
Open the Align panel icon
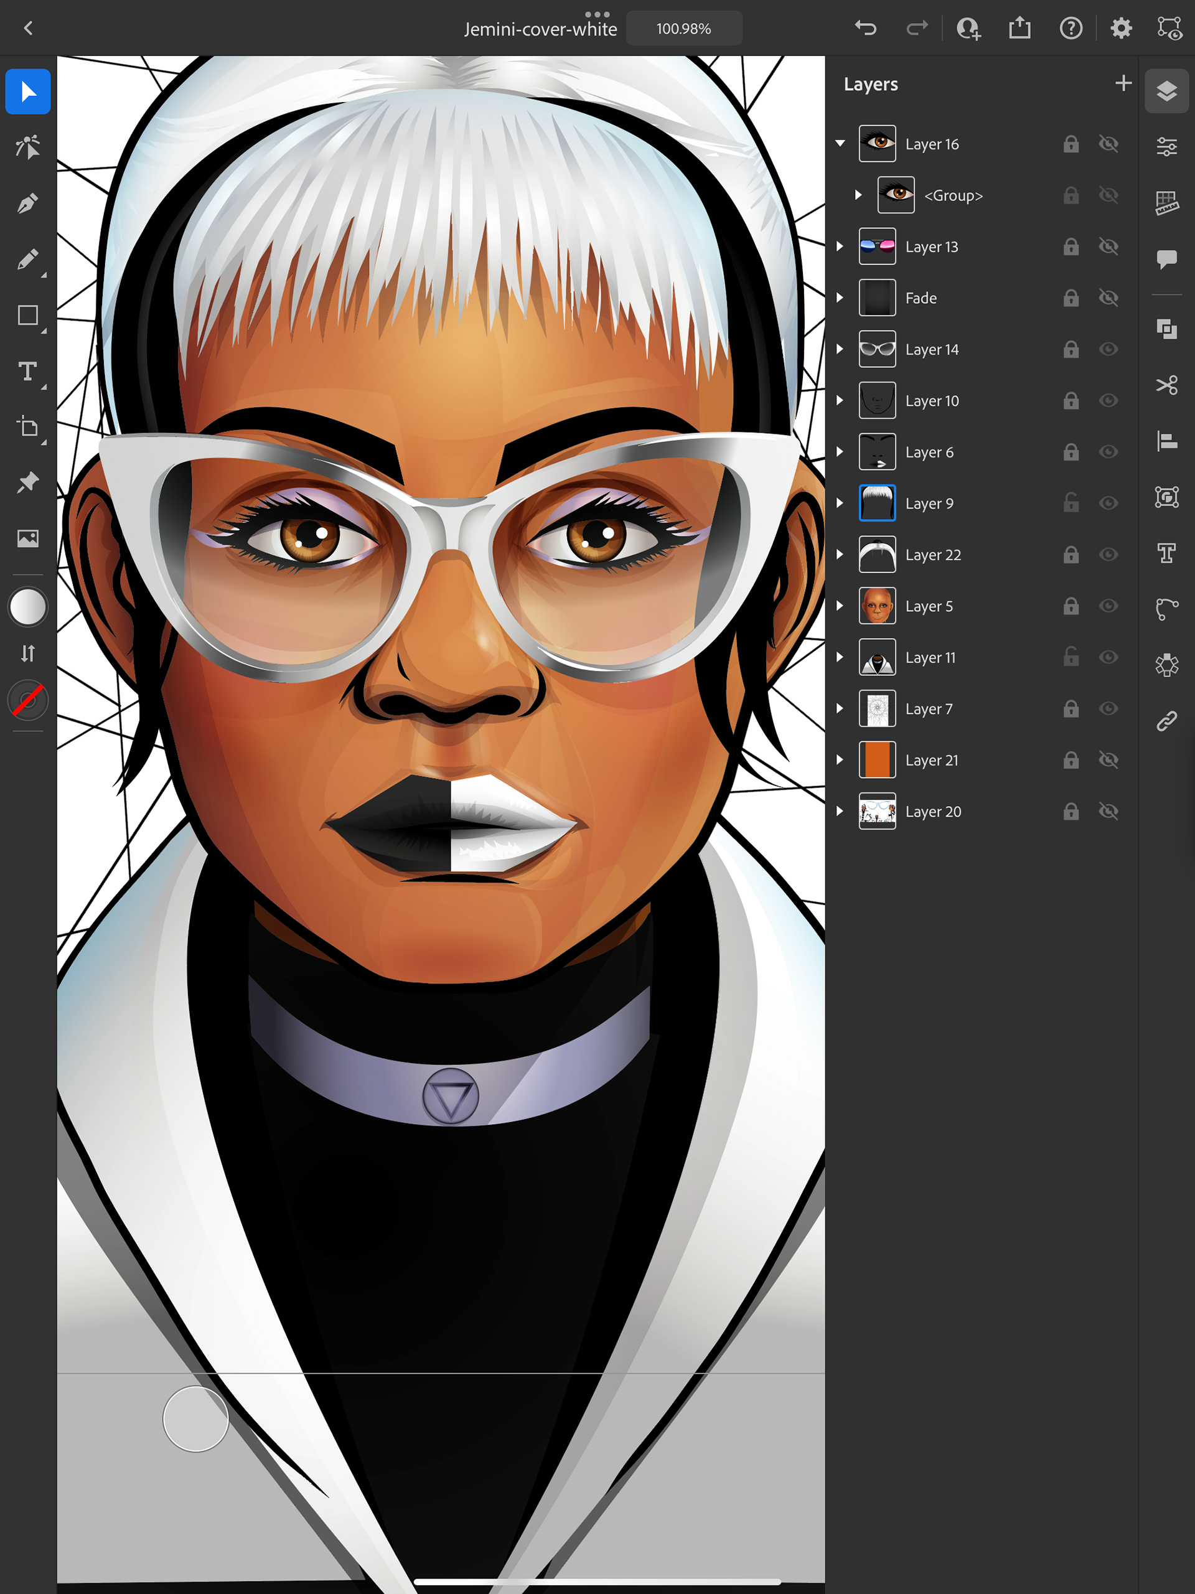click(x=1166, y=441)
